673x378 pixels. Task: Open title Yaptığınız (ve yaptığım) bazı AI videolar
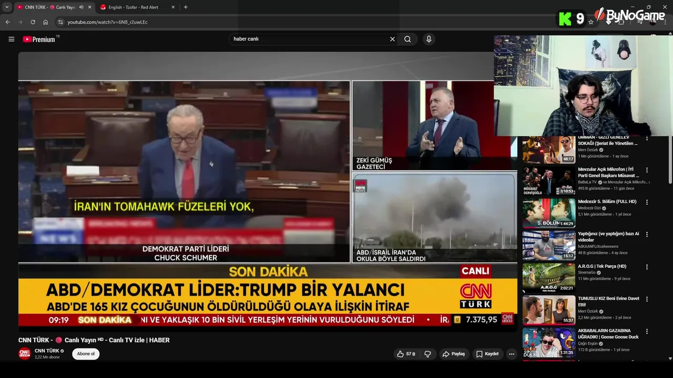tap(608, 237)
